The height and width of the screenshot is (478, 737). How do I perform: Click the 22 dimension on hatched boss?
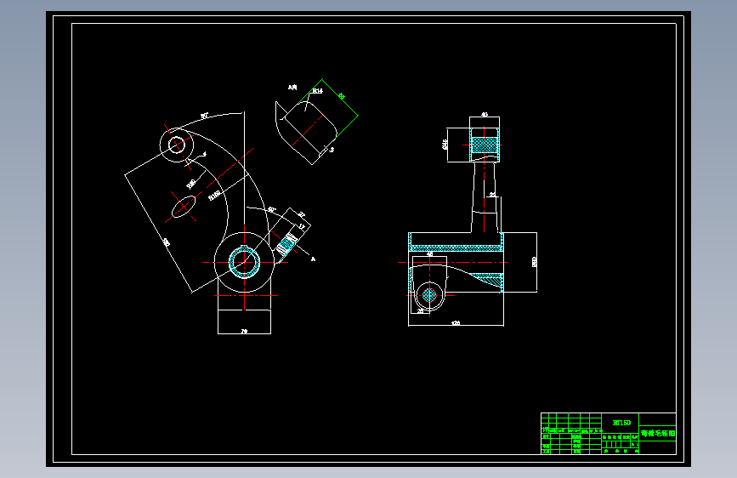(x=302, y=214)
